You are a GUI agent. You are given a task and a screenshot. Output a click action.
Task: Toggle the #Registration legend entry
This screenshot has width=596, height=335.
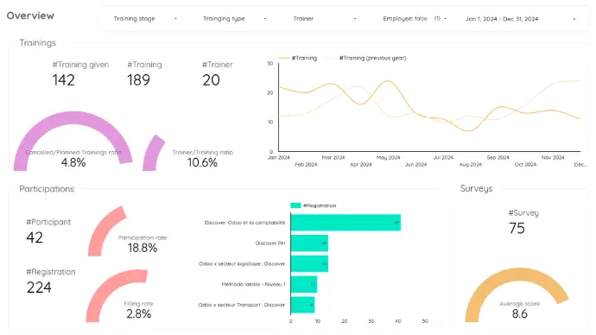314,205
